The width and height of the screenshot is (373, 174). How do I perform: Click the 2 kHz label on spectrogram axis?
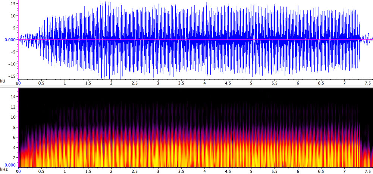tap(14, 158)
